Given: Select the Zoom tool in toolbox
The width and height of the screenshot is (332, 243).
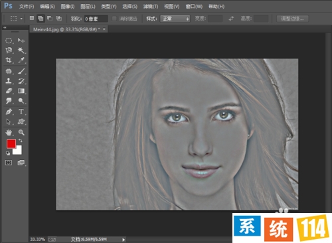Looking at the screenshot, I should pos(21,133).
